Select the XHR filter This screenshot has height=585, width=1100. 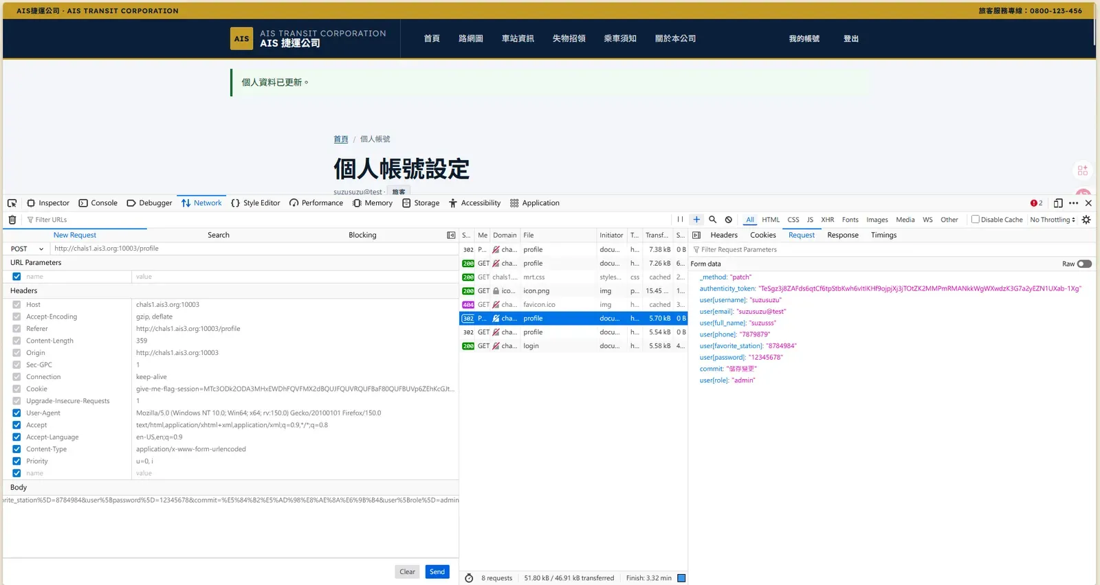click(x=828, y=220)
